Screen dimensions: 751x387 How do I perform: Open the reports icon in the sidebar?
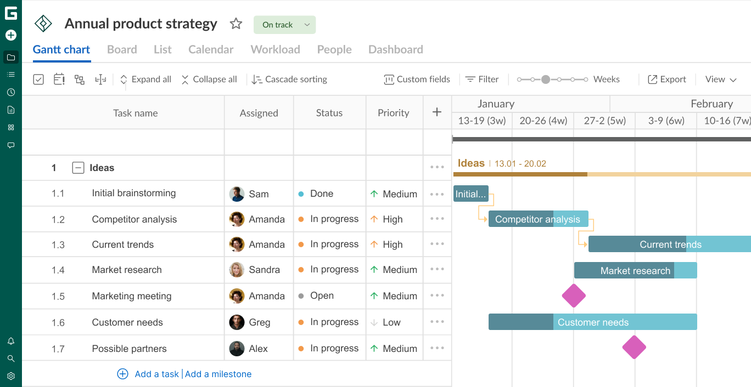(x=10, y=110)
